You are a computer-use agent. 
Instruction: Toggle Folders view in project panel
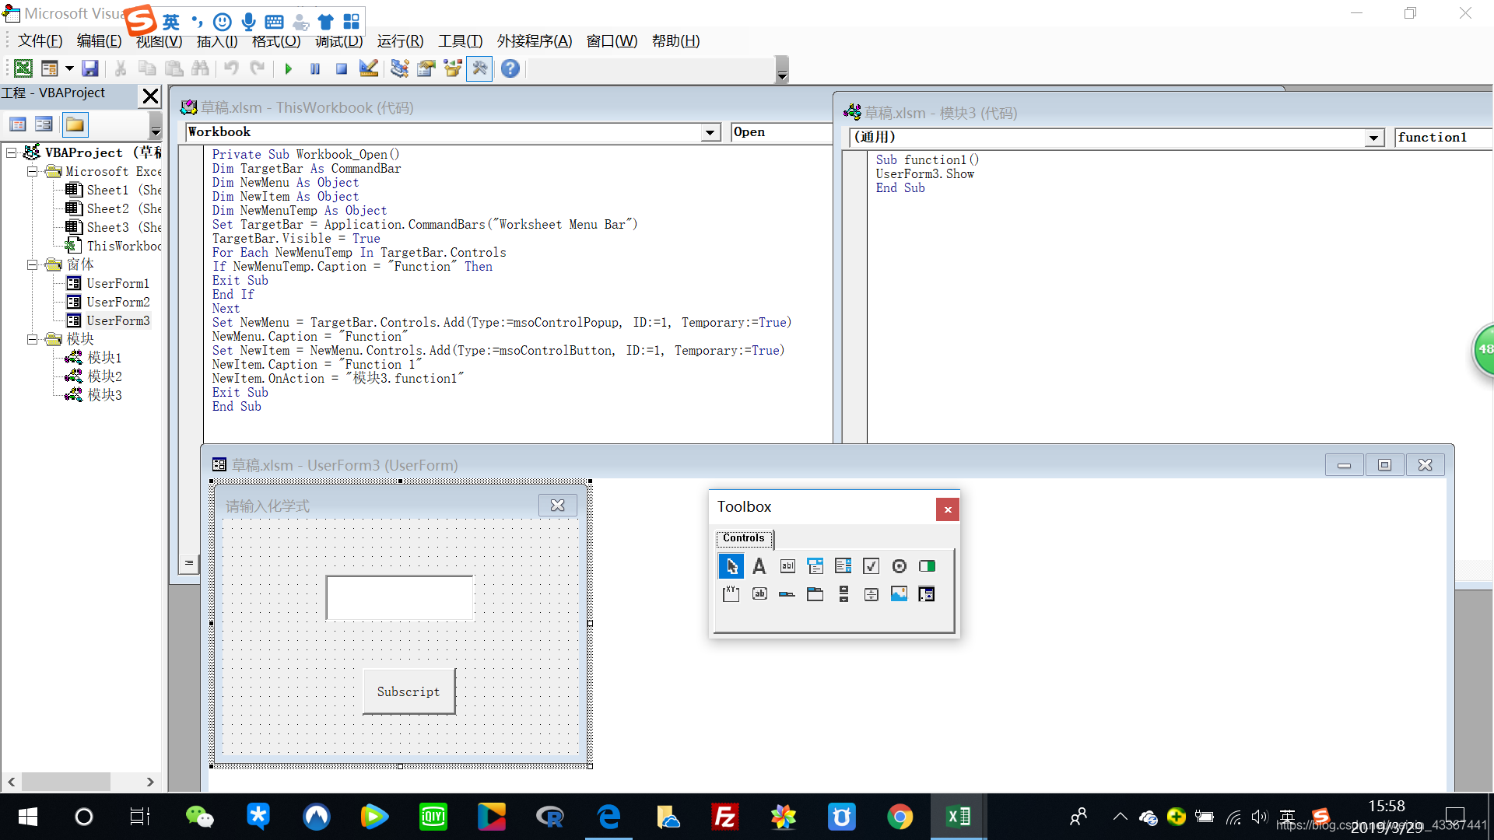[75, 124]
